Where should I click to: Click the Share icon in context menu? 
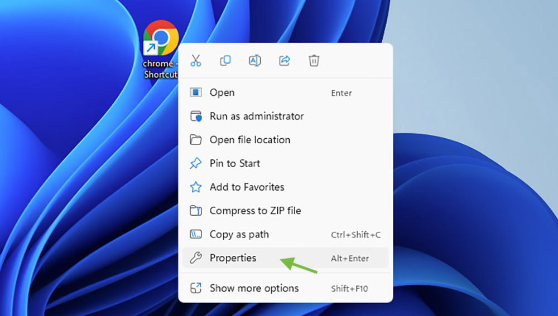285,60
